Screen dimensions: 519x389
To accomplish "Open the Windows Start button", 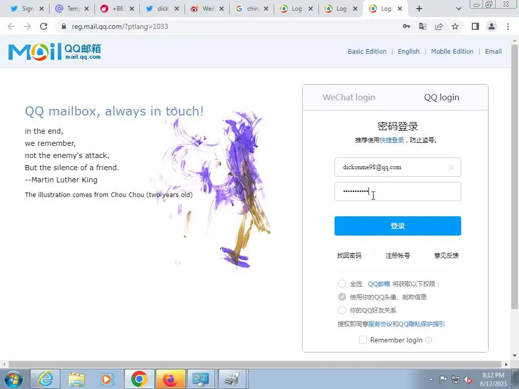I will (14, 379).
